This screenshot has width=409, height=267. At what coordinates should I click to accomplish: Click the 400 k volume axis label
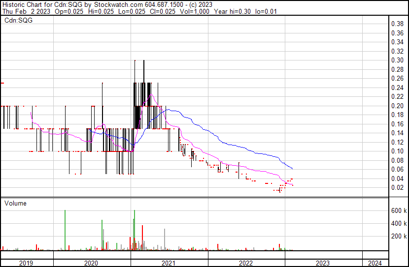[398, 223]
